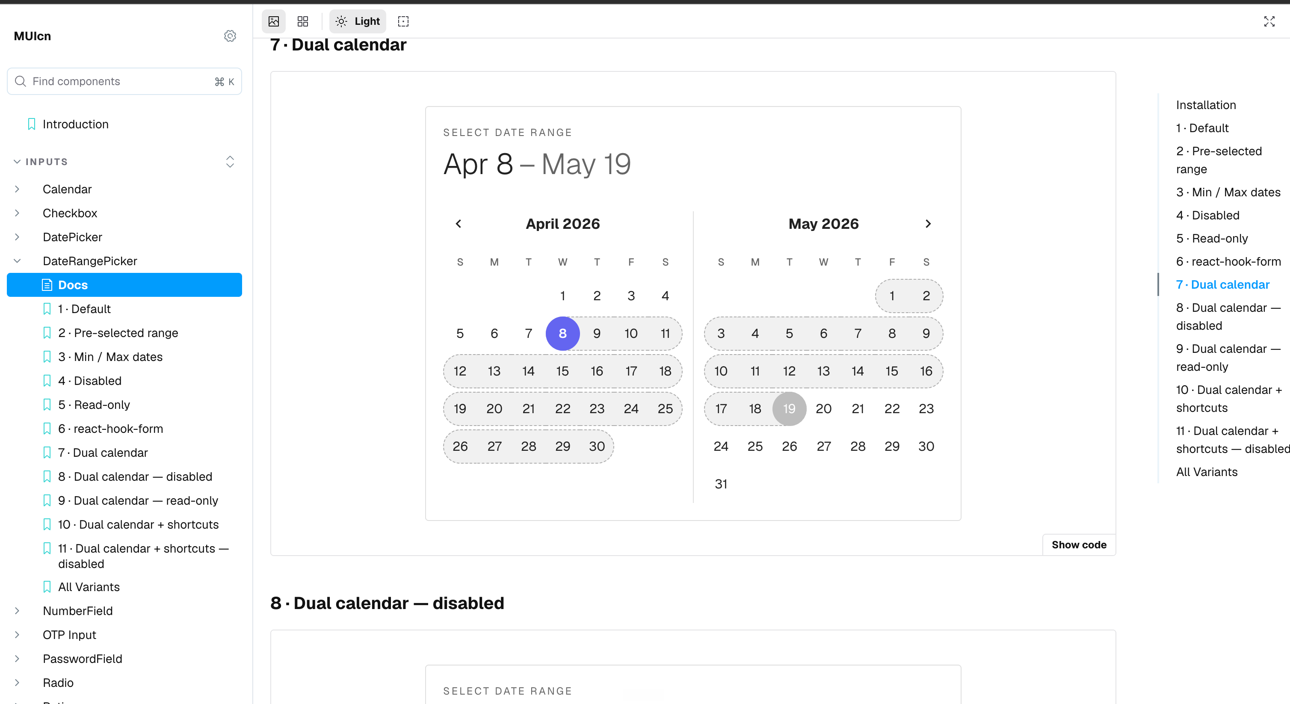This screenshot has width=1290, height=704.
Task: Enter fullscreen with the expand icon
Action: [x=1269, y=21]
